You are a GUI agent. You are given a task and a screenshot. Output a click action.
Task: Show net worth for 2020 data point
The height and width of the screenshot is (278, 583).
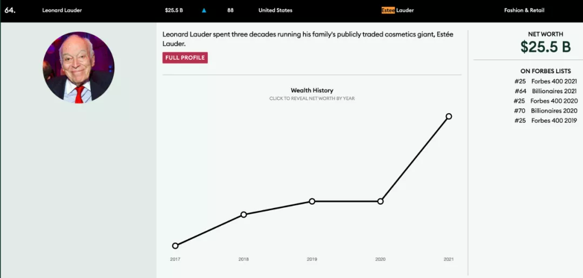point(381,201)
